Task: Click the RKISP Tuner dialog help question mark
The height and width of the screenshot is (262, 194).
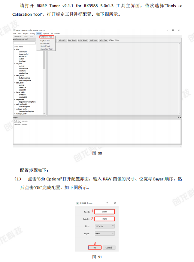Action: [x=107, y=203]
